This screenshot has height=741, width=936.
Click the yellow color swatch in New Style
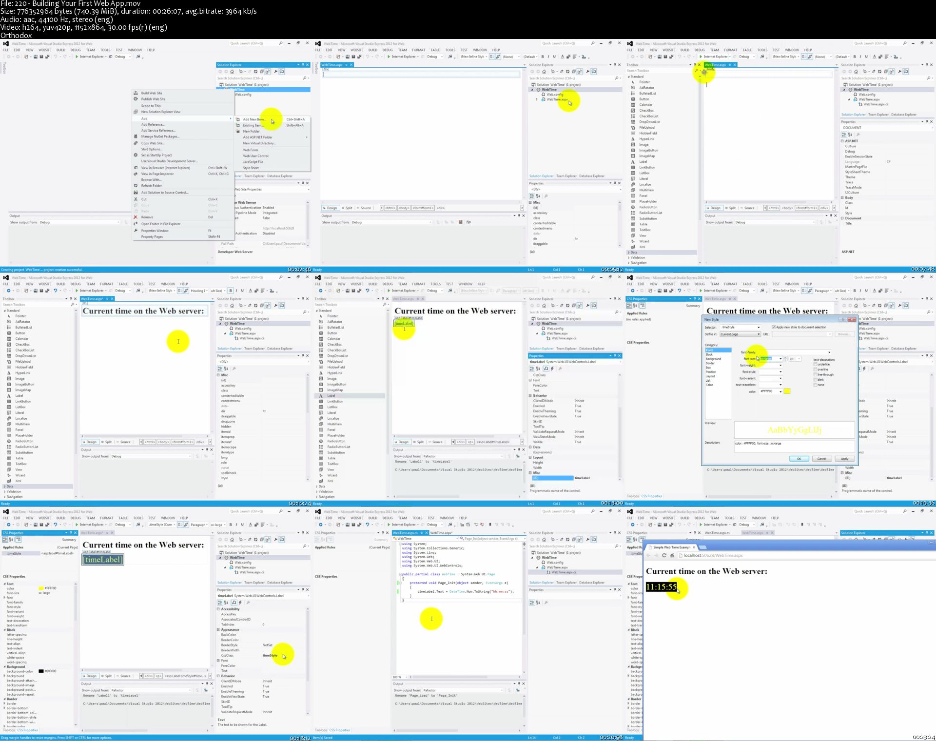click(786, 391)
